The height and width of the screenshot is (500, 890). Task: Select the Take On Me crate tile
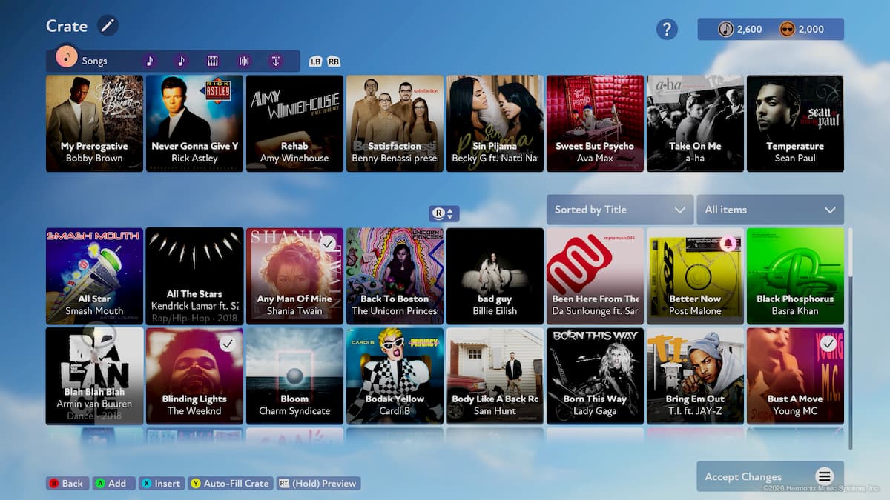695,123
